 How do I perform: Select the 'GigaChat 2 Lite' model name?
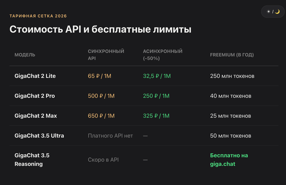35,76
